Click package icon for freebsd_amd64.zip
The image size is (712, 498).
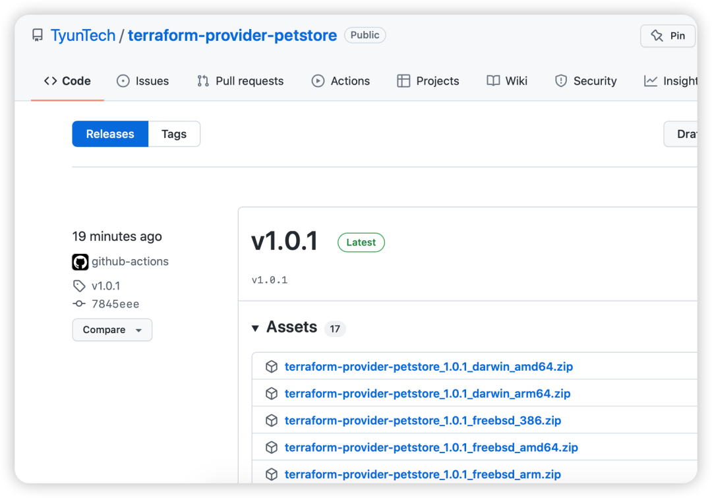272,448
